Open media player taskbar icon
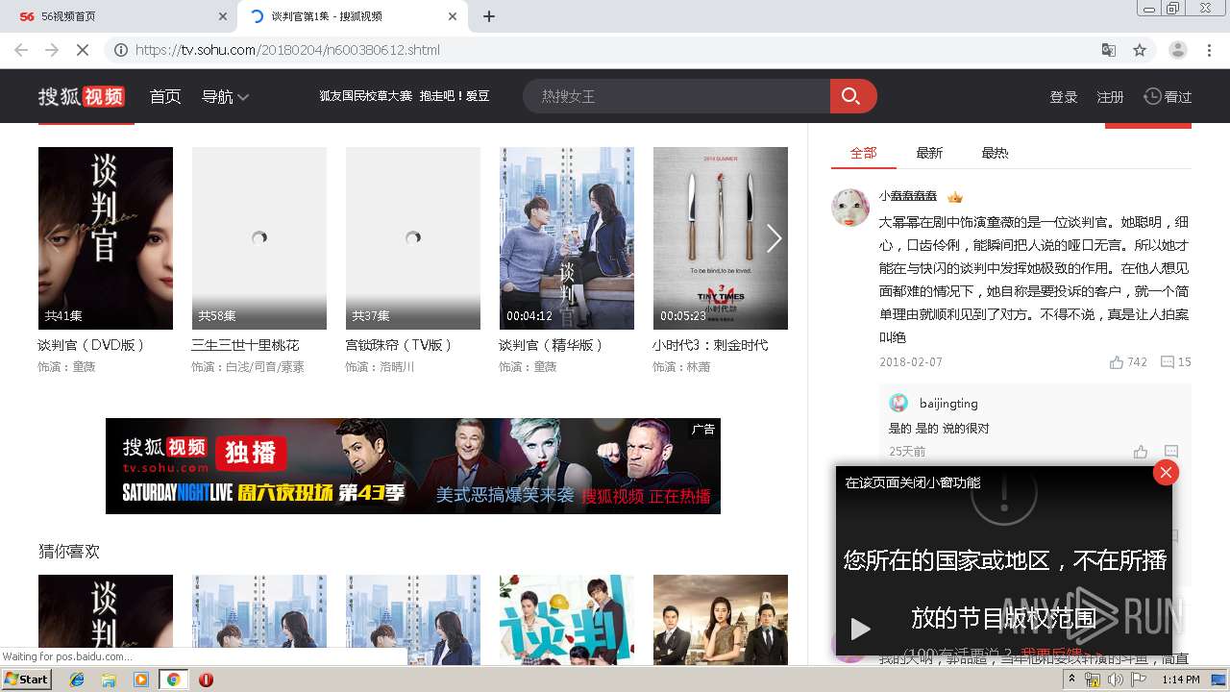This screenshot has width=1230, height=692. pyautogui.click(x=141, y=680)
